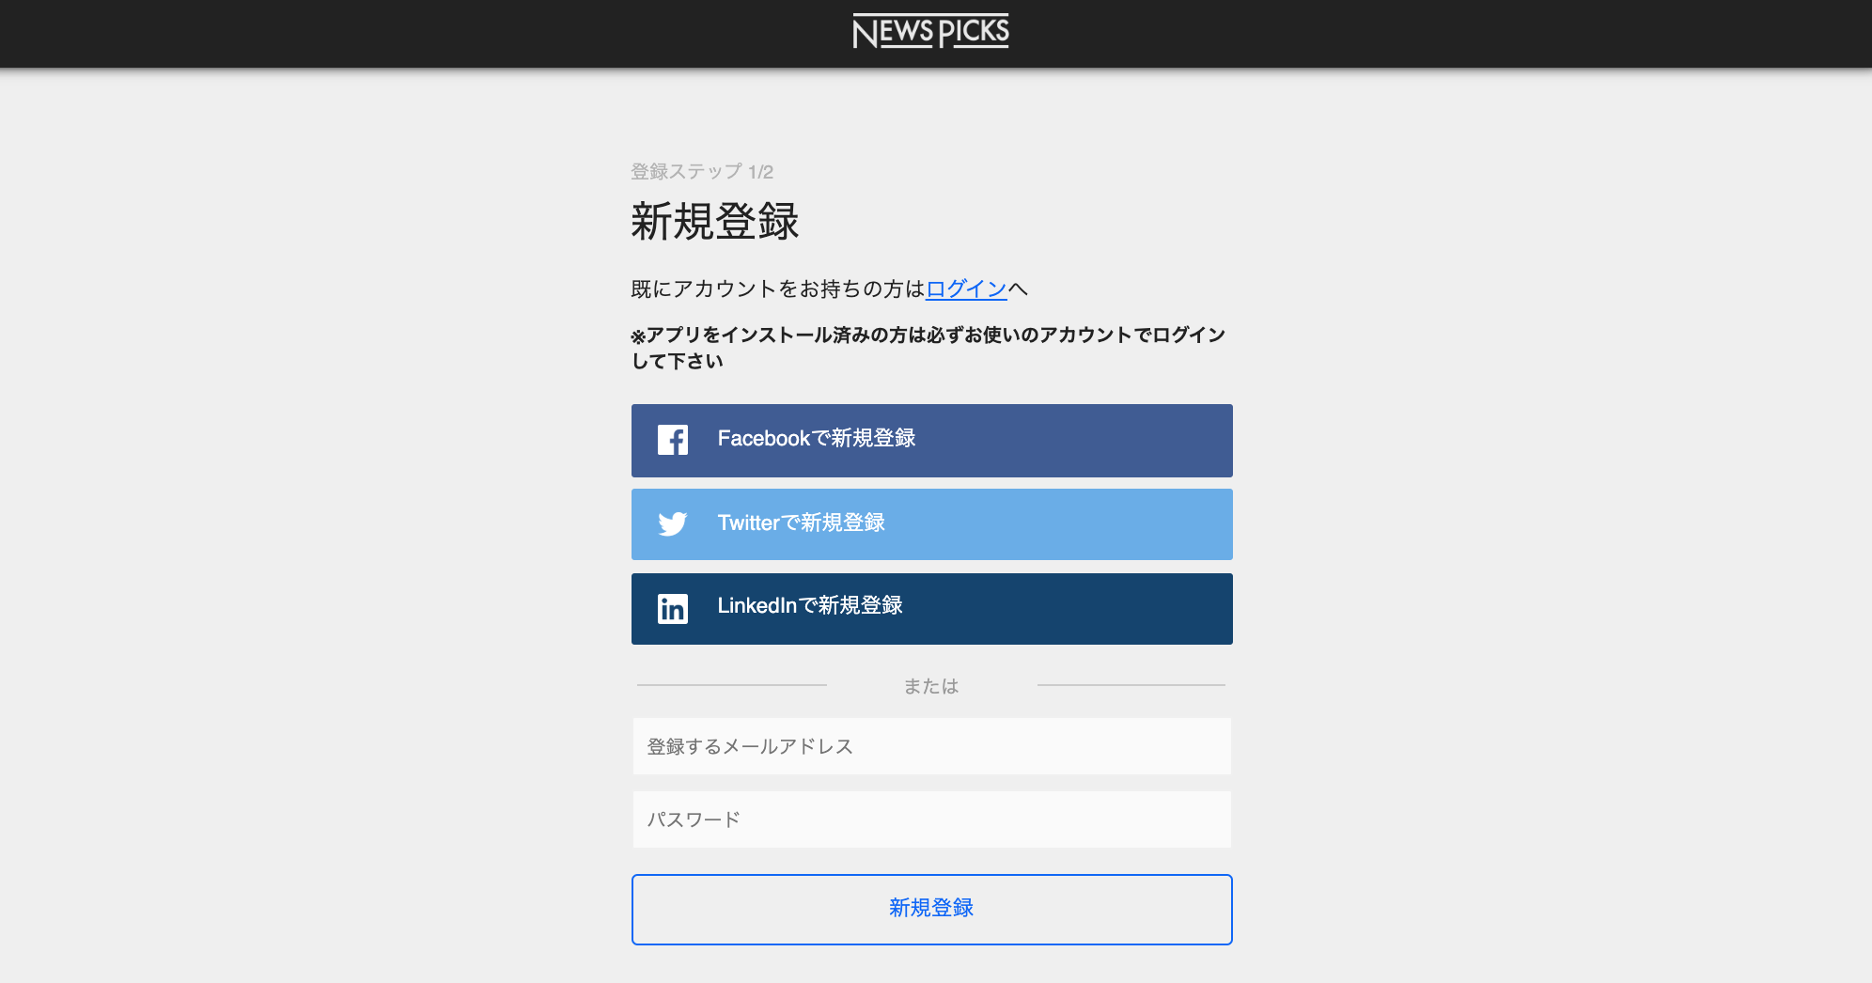
Task: Sign up via the 'Twitterで新規登録' label
Action: pos(801,523)
